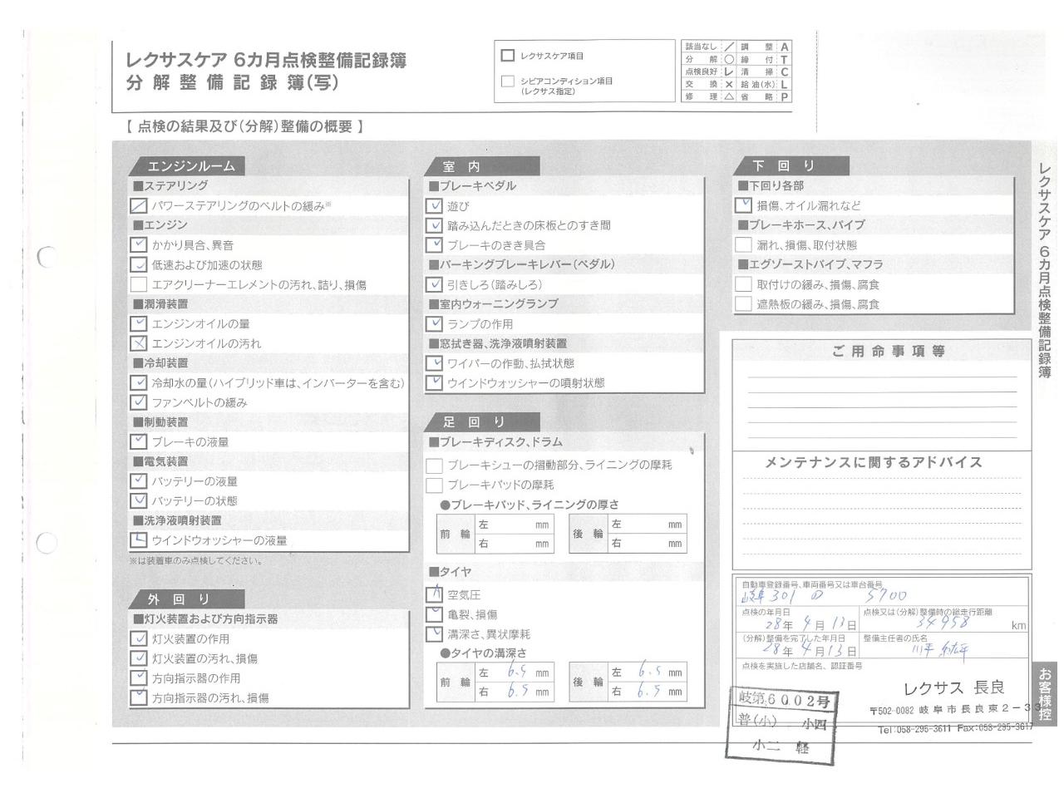Check the ブレーキパッドの摩耗 box
Image resolution: width=1064 pixels, height=798 pixels.
[x=434, y=485]
